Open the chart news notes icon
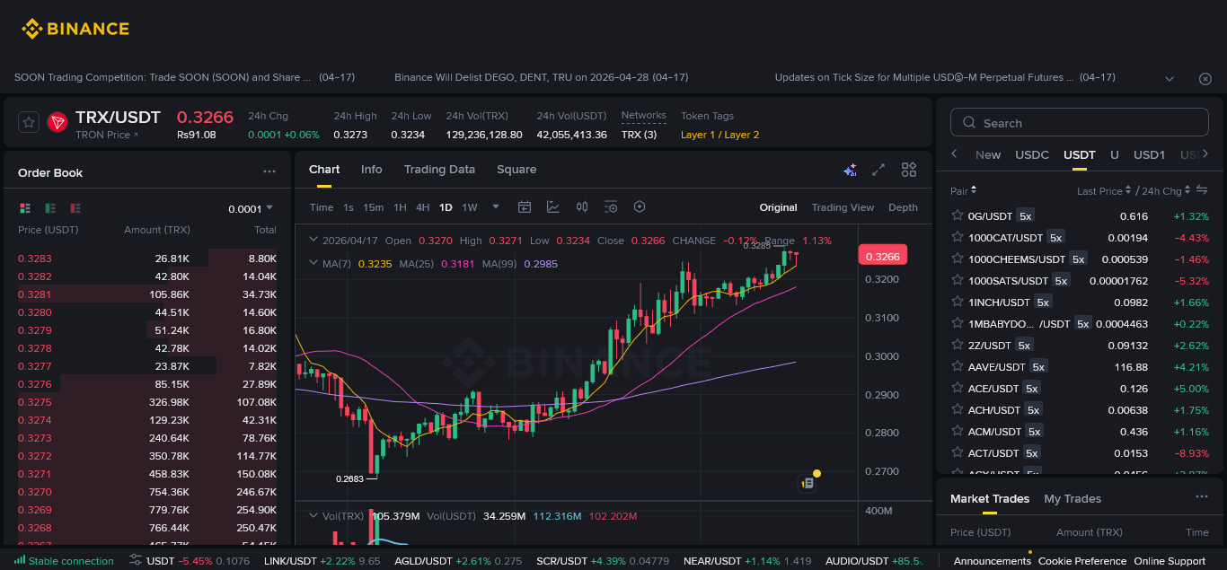1227x570 pixels. tap(807, 483)
